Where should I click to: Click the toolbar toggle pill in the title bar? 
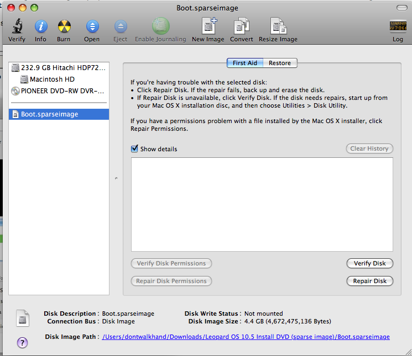click(x=401, y=8)
